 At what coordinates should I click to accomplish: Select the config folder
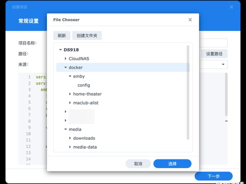[x=84, y=85]
